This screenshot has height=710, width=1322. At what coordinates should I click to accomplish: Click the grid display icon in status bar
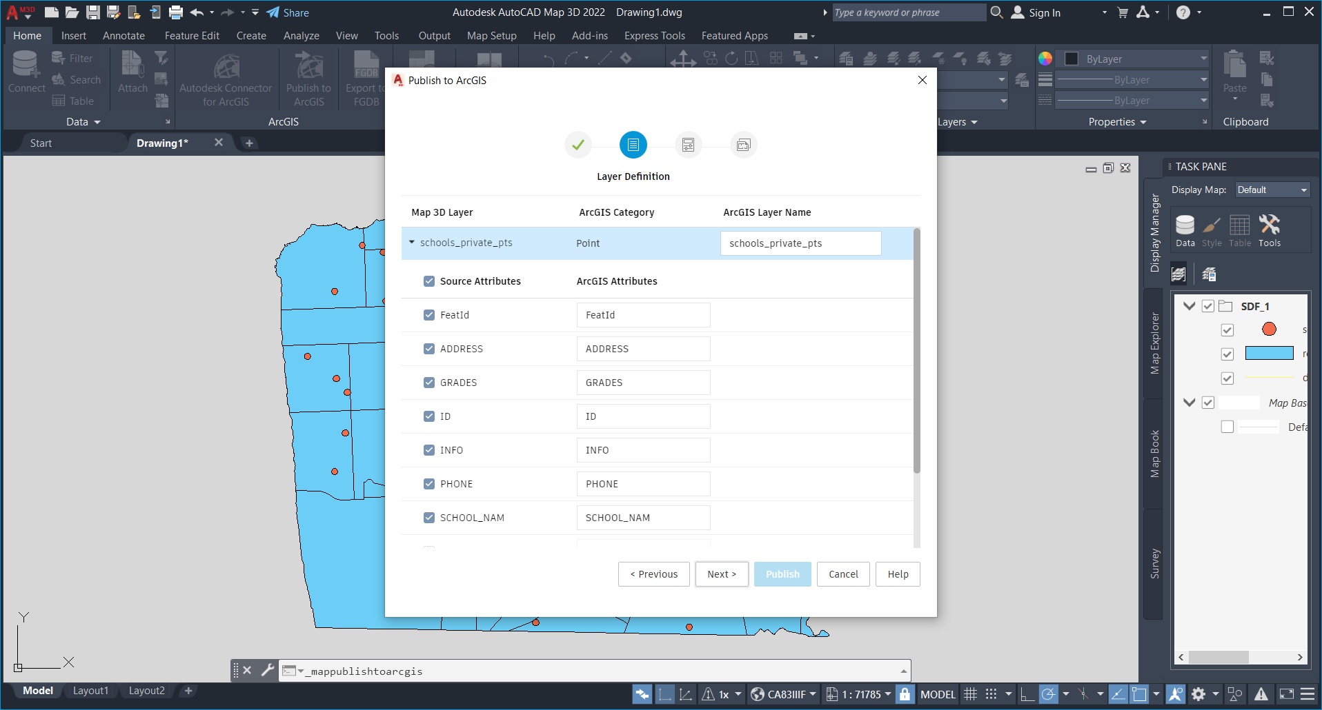[x=970, y=694]
